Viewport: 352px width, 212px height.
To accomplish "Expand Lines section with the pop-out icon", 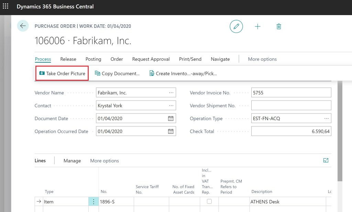I will tap(326, 160).
